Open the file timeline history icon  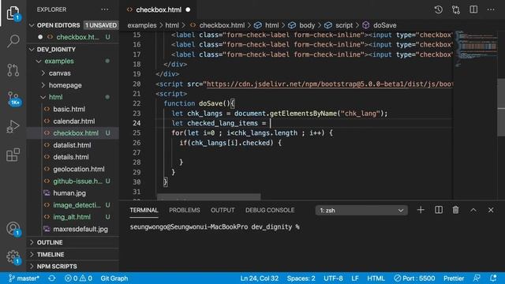coord(439,9)
